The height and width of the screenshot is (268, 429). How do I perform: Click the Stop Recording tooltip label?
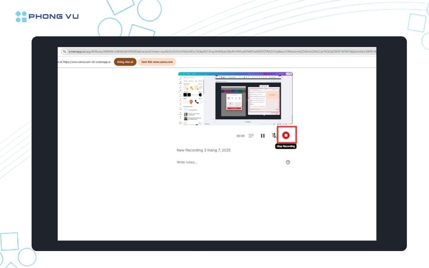point(286,146)
